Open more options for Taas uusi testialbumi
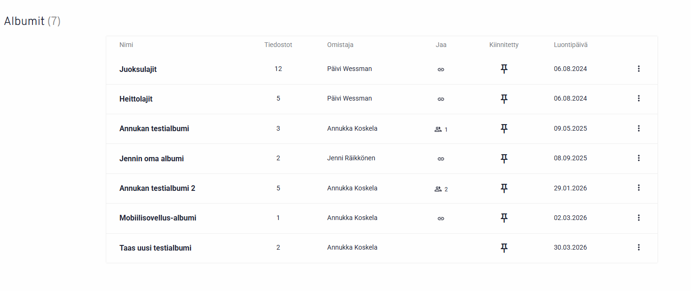The height and width of the screenshot is (291, 691). [x=638, y=247]
